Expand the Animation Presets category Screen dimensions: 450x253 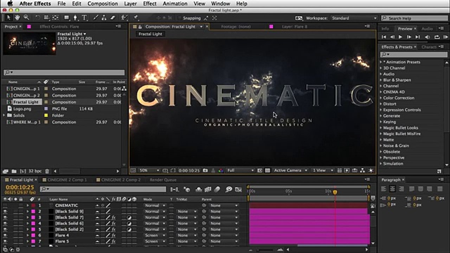point(381,62)
